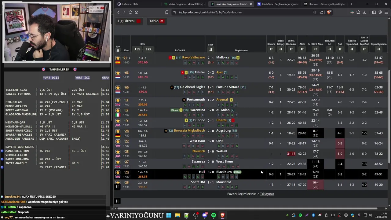This screenshot has height=220, width=391.
Task: Switch to Fixtures - Statz tab
Action: [x=137, y=4]
